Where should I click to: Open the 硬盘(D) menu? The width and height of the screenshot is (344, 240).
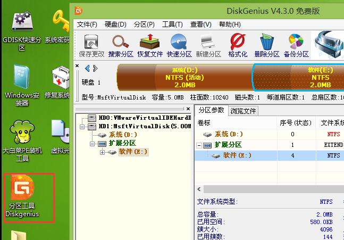point(115,24)
